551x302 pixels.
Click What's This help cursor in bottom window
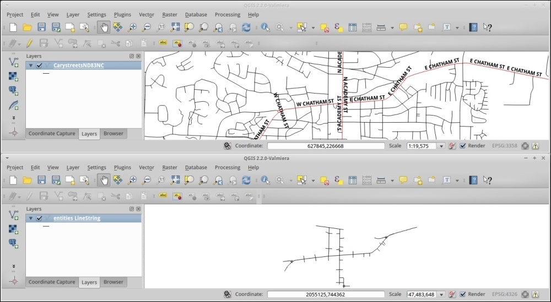[487, 180]
